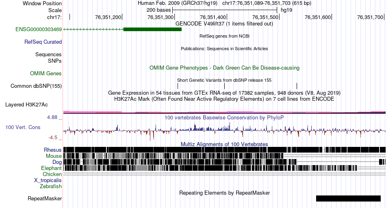Select the chr17: ruler label
This screenshot has width=386, height=208.
[x=54, y=17]
